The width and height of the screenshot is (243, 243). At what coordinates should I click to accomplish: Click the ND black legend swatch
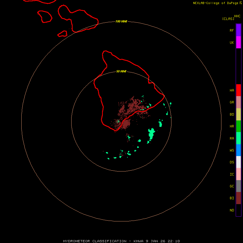tap(238, 210)
